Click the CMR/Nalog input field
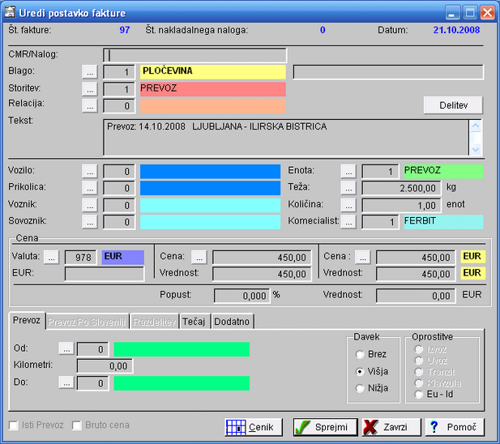 (194, 55)
